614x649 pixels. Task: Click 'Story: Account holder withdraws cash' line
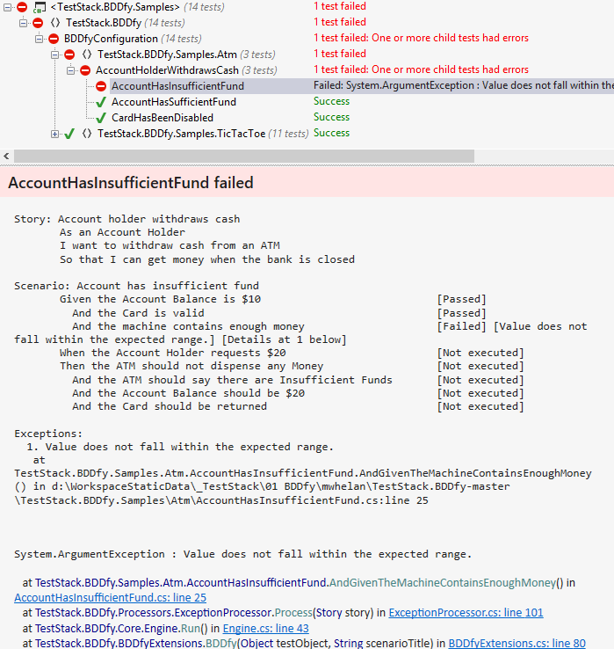click(127, 219)
